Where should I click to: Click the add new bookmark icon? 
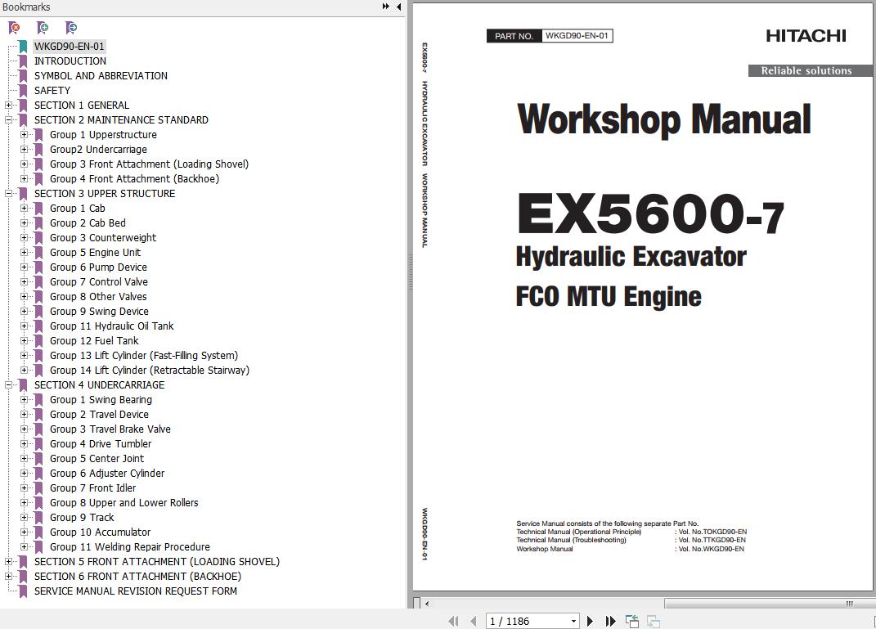point(43,27)
